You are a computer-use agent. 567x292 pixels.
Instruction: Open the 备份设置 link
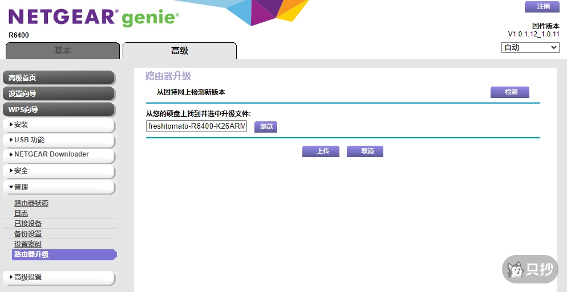click(x=28, y=234)
